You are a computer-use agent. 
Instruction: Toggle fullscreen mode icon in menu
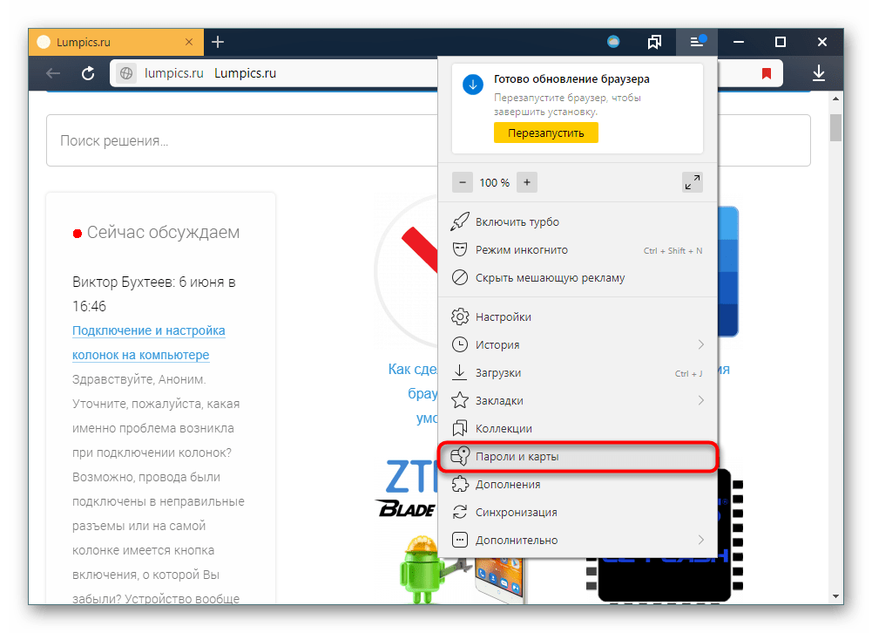(x=693, y=182)
